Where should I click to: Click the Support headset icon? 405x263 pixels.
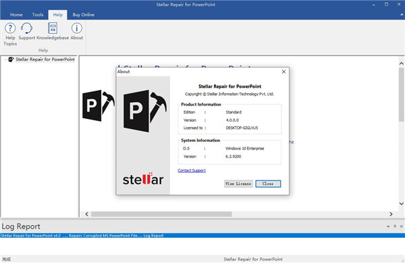[26, 28]
